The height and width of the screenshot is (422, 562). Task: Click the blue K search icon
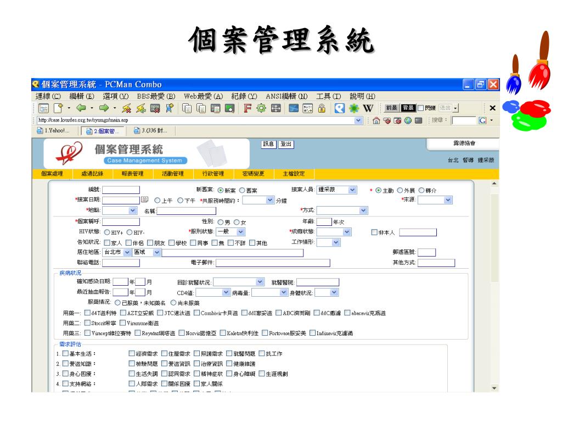tap(339, 108)
